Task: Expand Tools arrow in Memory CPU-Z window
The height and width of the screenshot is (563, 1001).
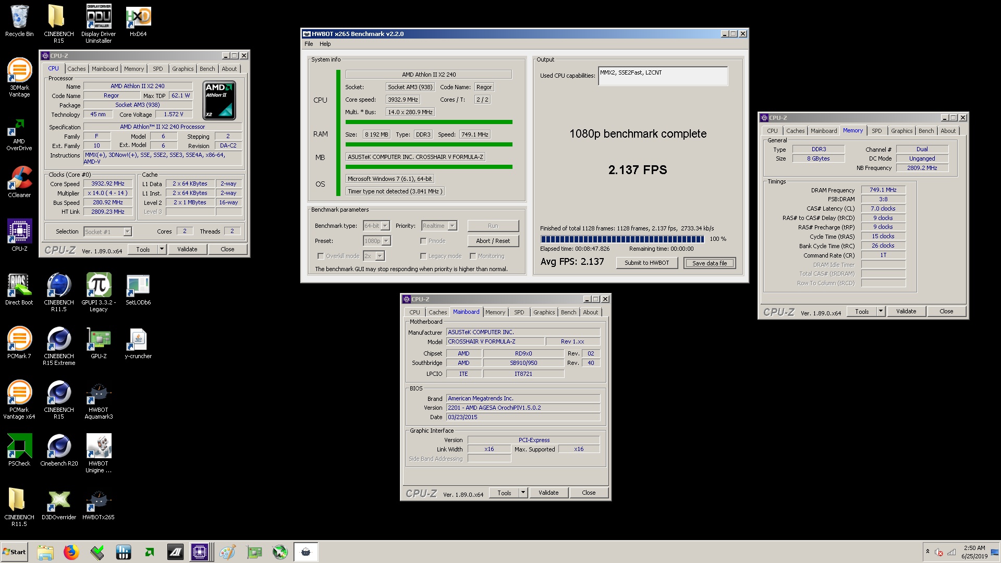Action: (881, 311)
